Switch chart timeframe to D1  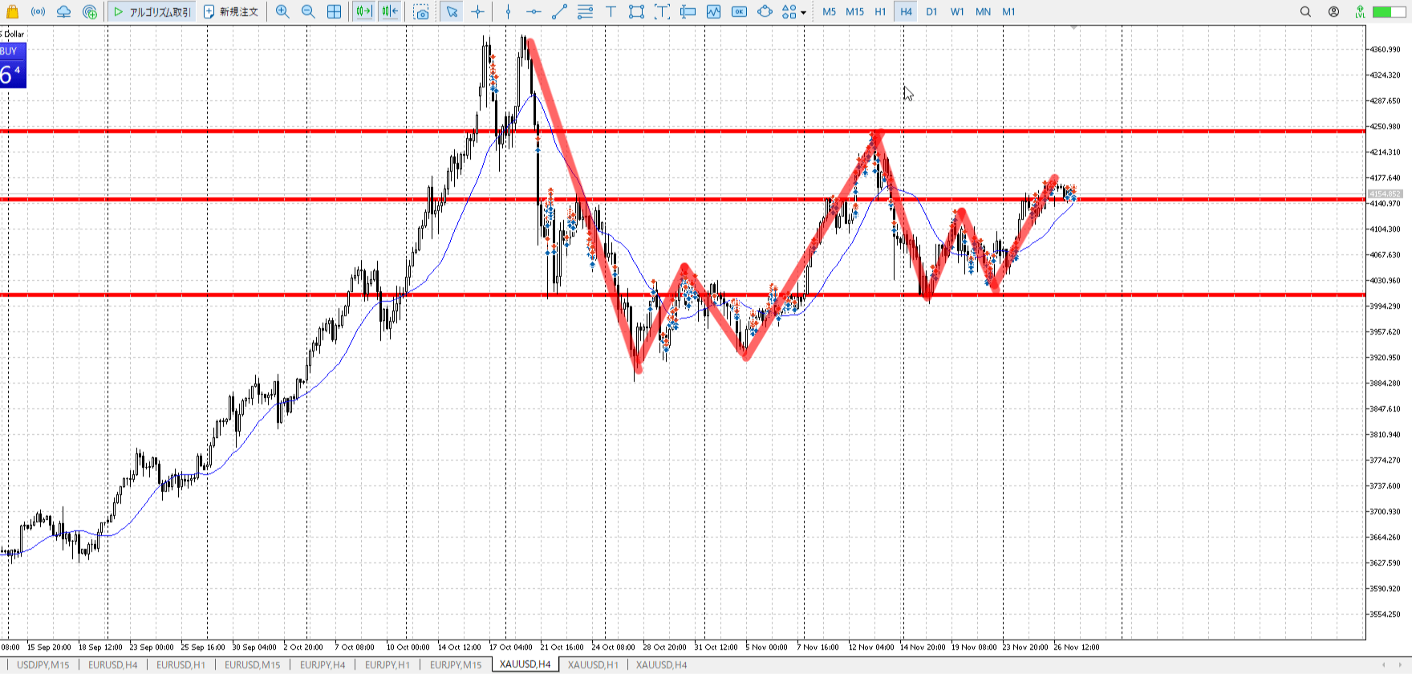click(x=931, y=12)
